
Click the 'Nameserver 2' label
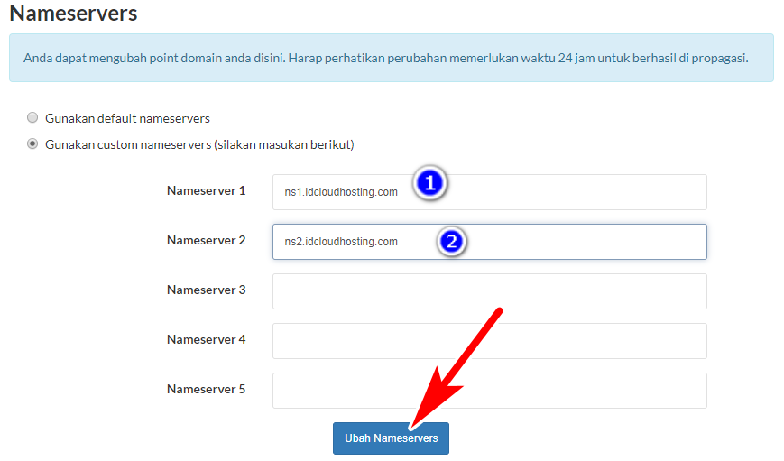[x=206, y=240]
